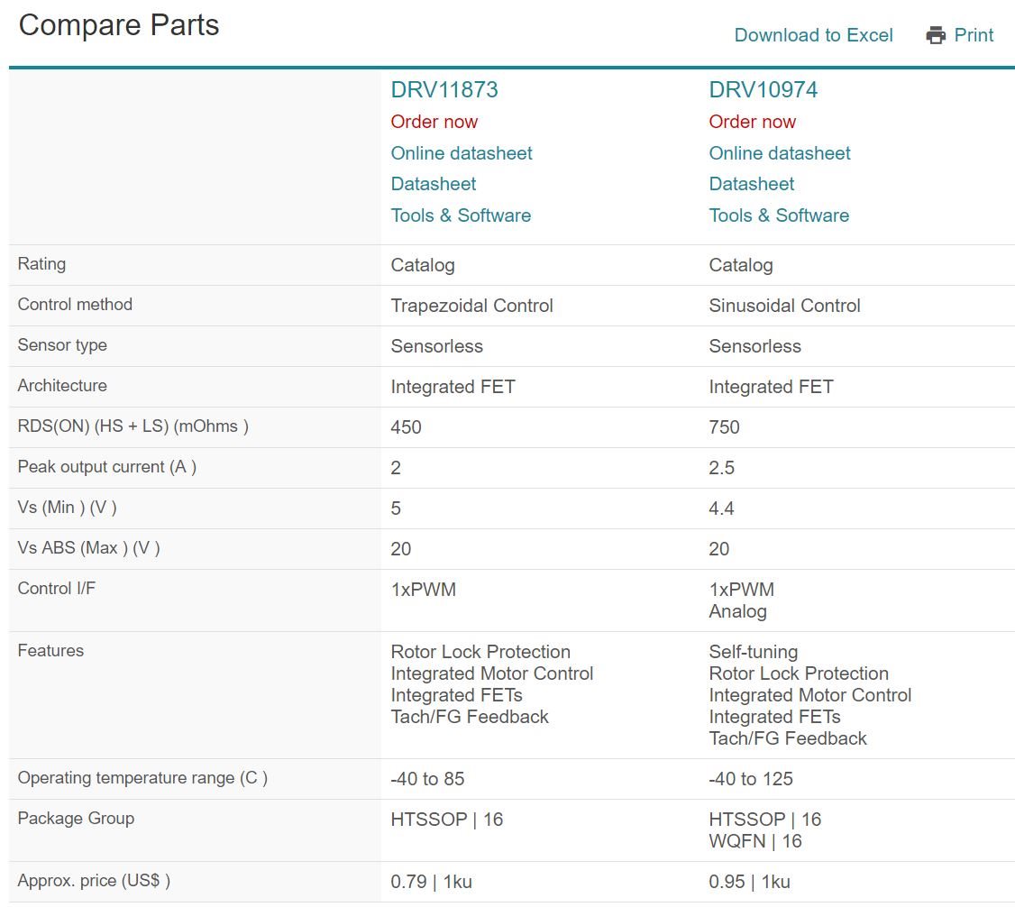This screenshot has height=907, width=1015.
Task: Click the printer icon
Action: coord(936,35)
